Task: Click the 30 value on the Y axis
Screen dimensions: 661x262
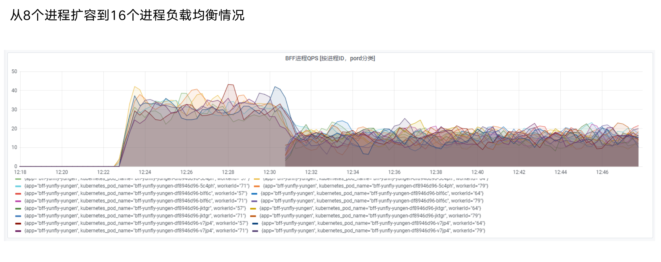Action: coord(14,109)
